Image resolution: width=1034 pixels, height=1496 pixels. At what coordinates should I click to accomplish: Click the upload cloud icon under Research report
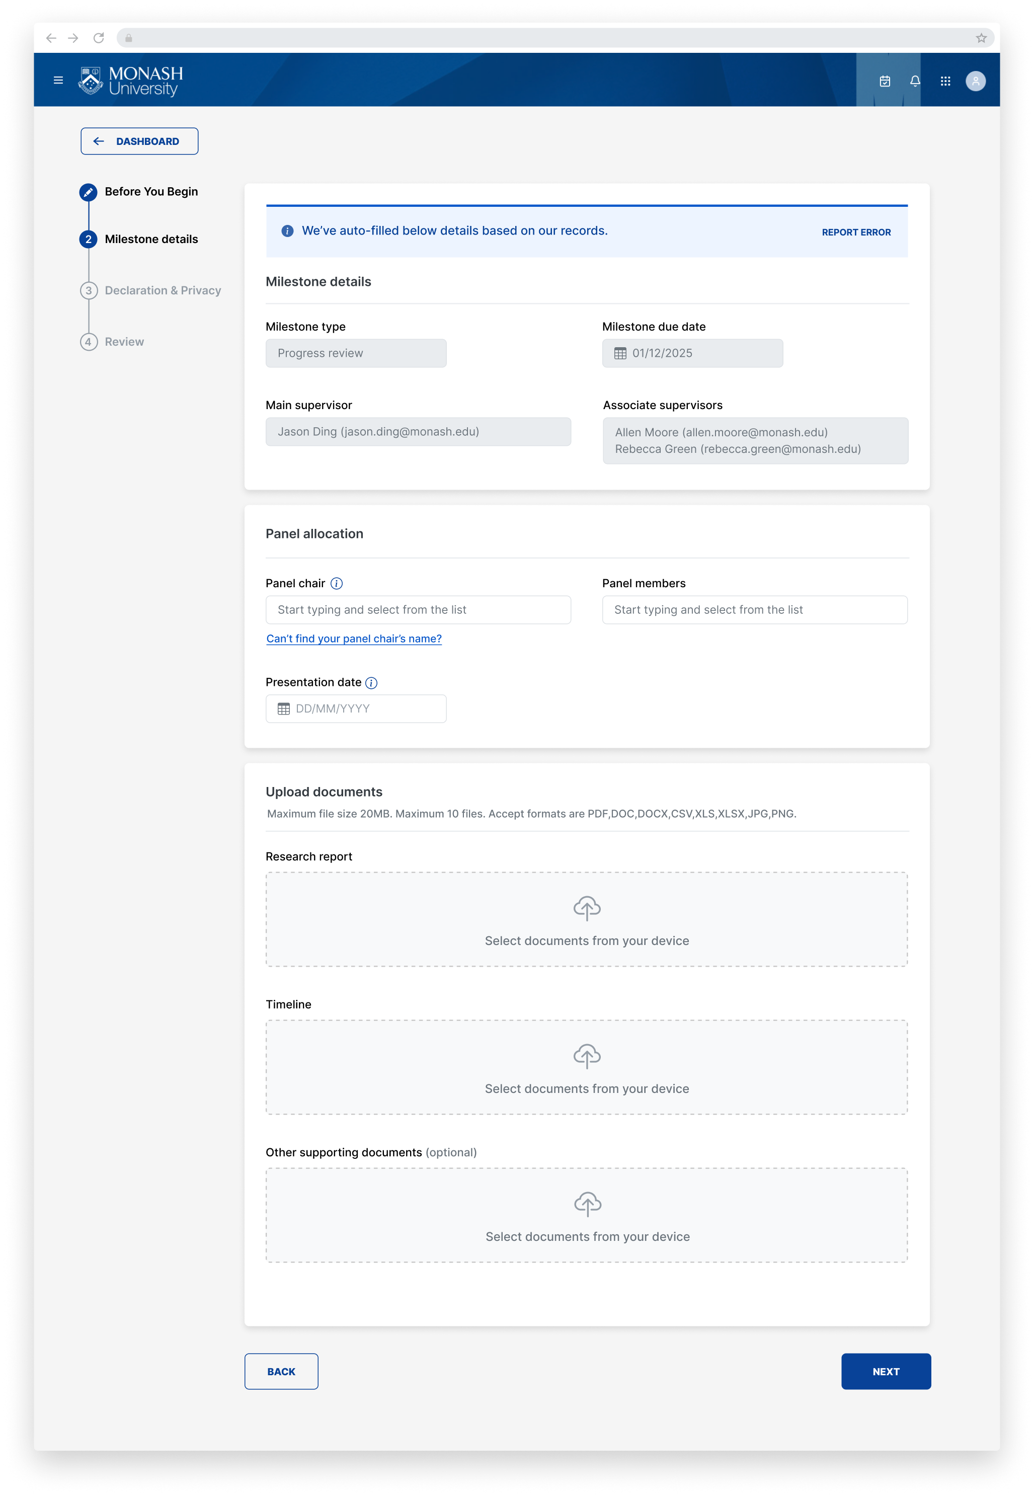point(586,909)
